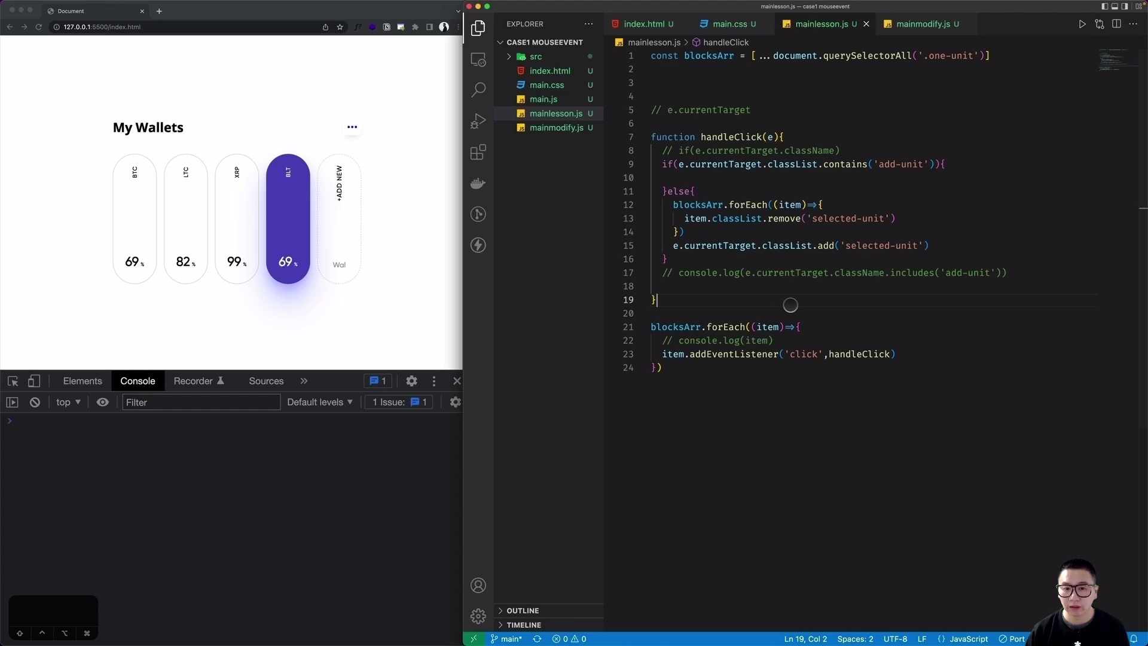Click the console Filter input field
Screen dimensions: 1148x646
(200, 402)
